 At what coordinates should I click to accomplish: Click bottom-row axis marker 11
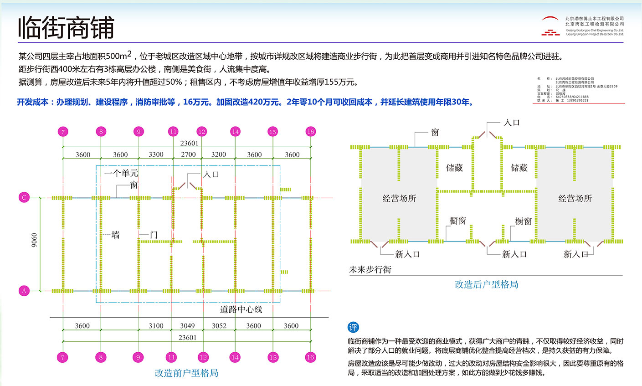click(171, 357)
